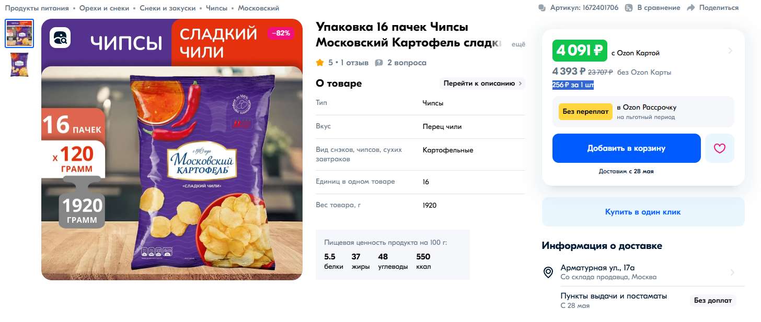Viewport: 761px width, 322px height.
Task: Expand truncated title with 'ещё'
Action: 518,44
